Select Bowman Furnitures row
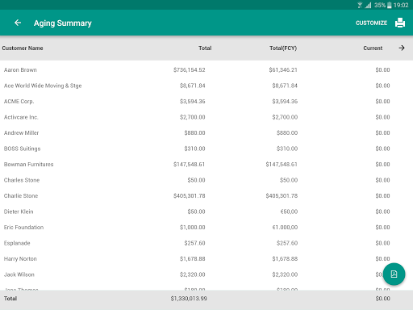Image resolution: width=413 pixels, height=310 pixels. 206,165
